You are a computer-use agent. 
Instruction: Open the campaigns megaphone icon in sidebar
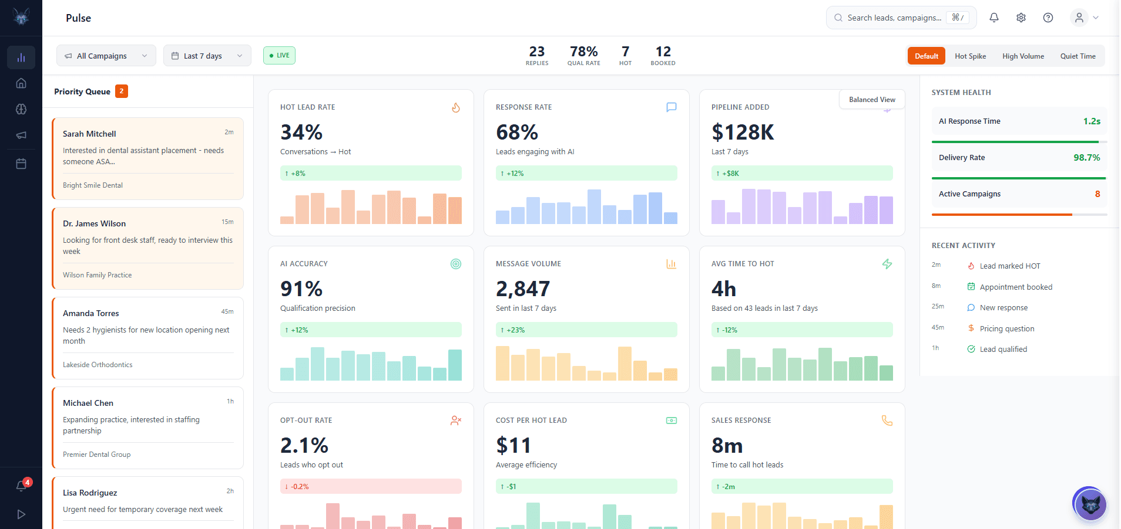(21, 135)
